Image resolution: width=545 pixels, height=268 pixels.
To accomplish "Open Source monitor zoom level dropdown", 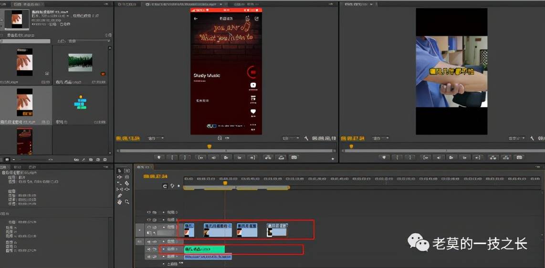I will 156,138.
